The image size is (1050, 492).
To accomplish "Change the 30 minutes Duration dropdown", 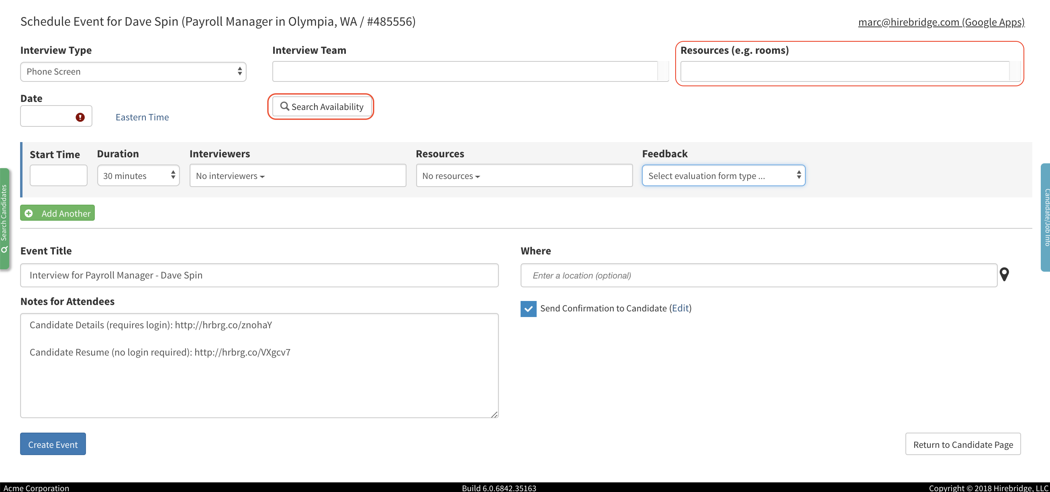I will coord(138,175).
